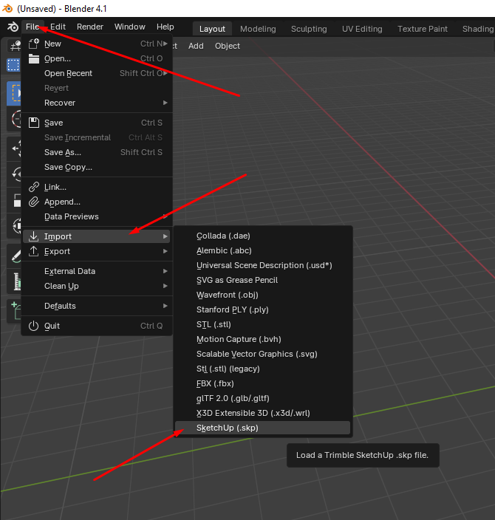Select Wavefront (.obj) from import list
This screenshot has width=495, height=520.
227,295
